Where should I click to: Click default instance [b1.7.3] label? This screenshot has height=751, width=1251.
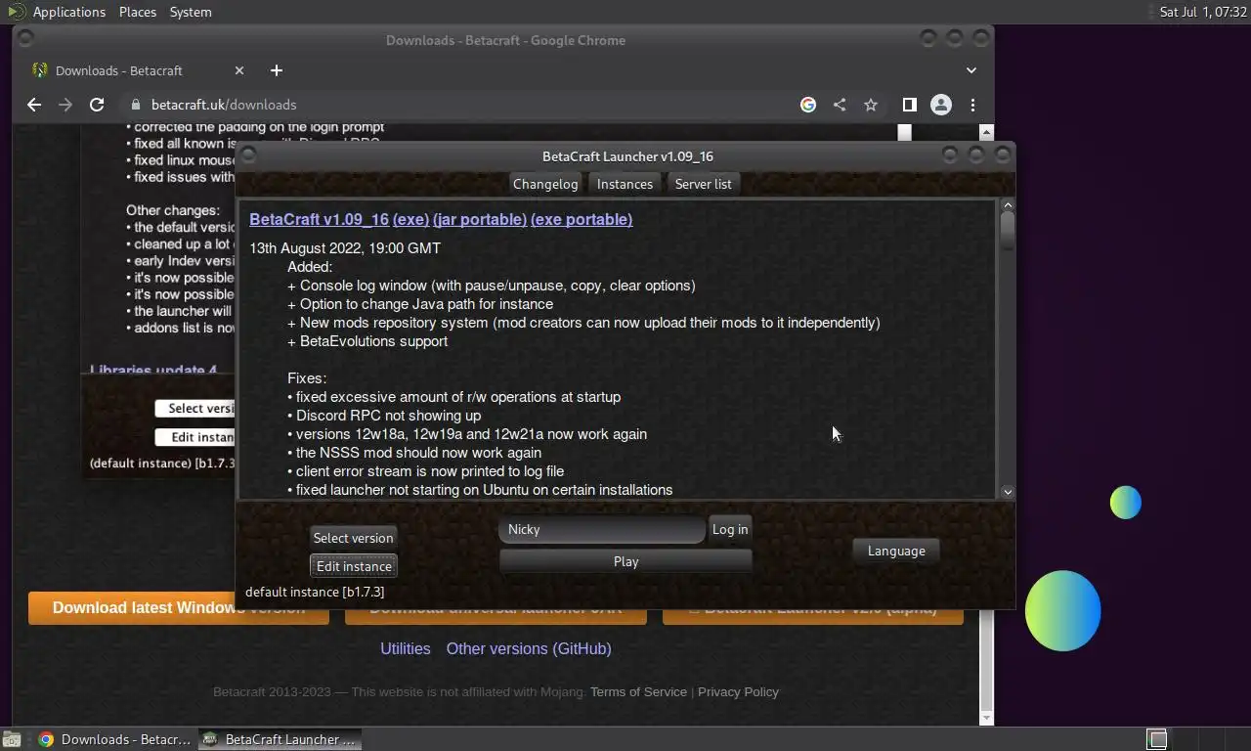315,592
